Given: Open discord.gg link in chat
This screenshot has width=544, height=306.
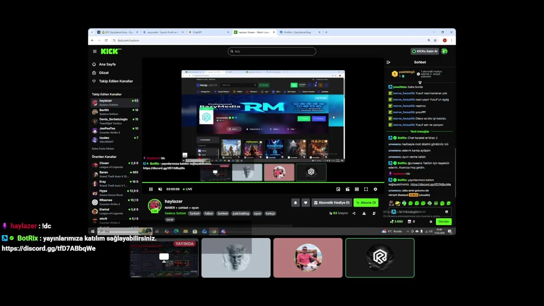Looking at the screenshot, I should click(431, 184).
